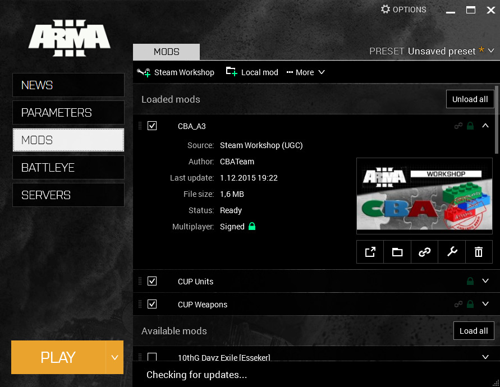Click the chain link icon under CBA thumbnail
The height and width of the screenshot is (387, 500).
425,252
